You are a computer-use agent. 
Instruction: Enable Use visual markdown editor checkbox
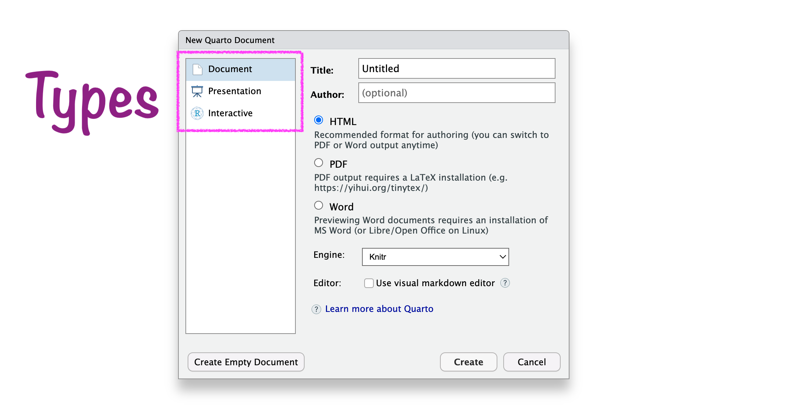pos(369,283)
